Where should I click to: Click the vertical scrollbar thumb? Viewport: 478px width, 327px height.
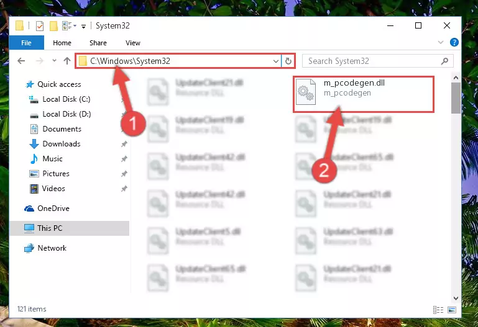[x=456, y=98]
